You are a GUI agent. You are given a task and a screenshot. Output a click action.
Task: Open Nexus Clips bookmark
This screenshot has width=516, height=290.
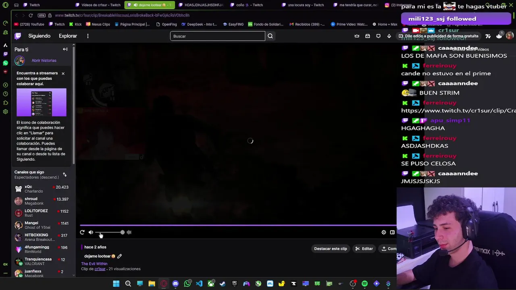coord(98,24)
